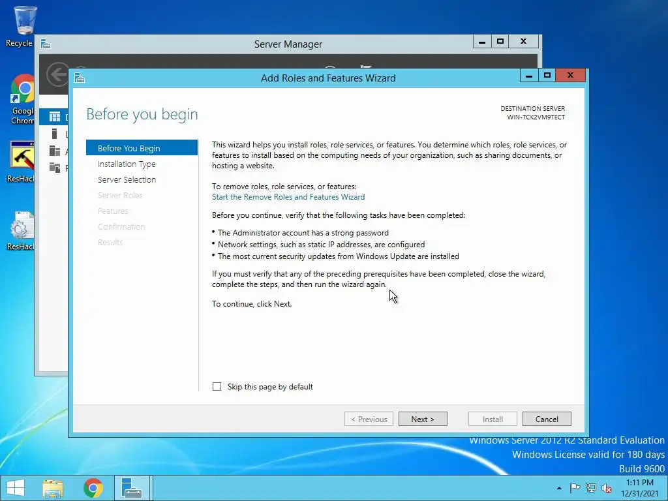Image resolution: width=668 pixels, height=501 pixels.
Task: Check Skip this page by default
Action: coord(217,386)
